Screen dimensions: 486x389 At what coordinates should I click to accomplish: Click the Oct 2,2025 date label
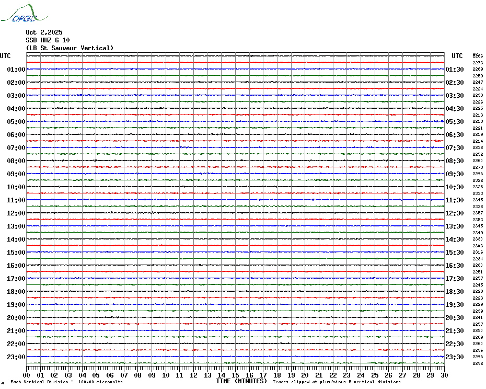(44, 32)
